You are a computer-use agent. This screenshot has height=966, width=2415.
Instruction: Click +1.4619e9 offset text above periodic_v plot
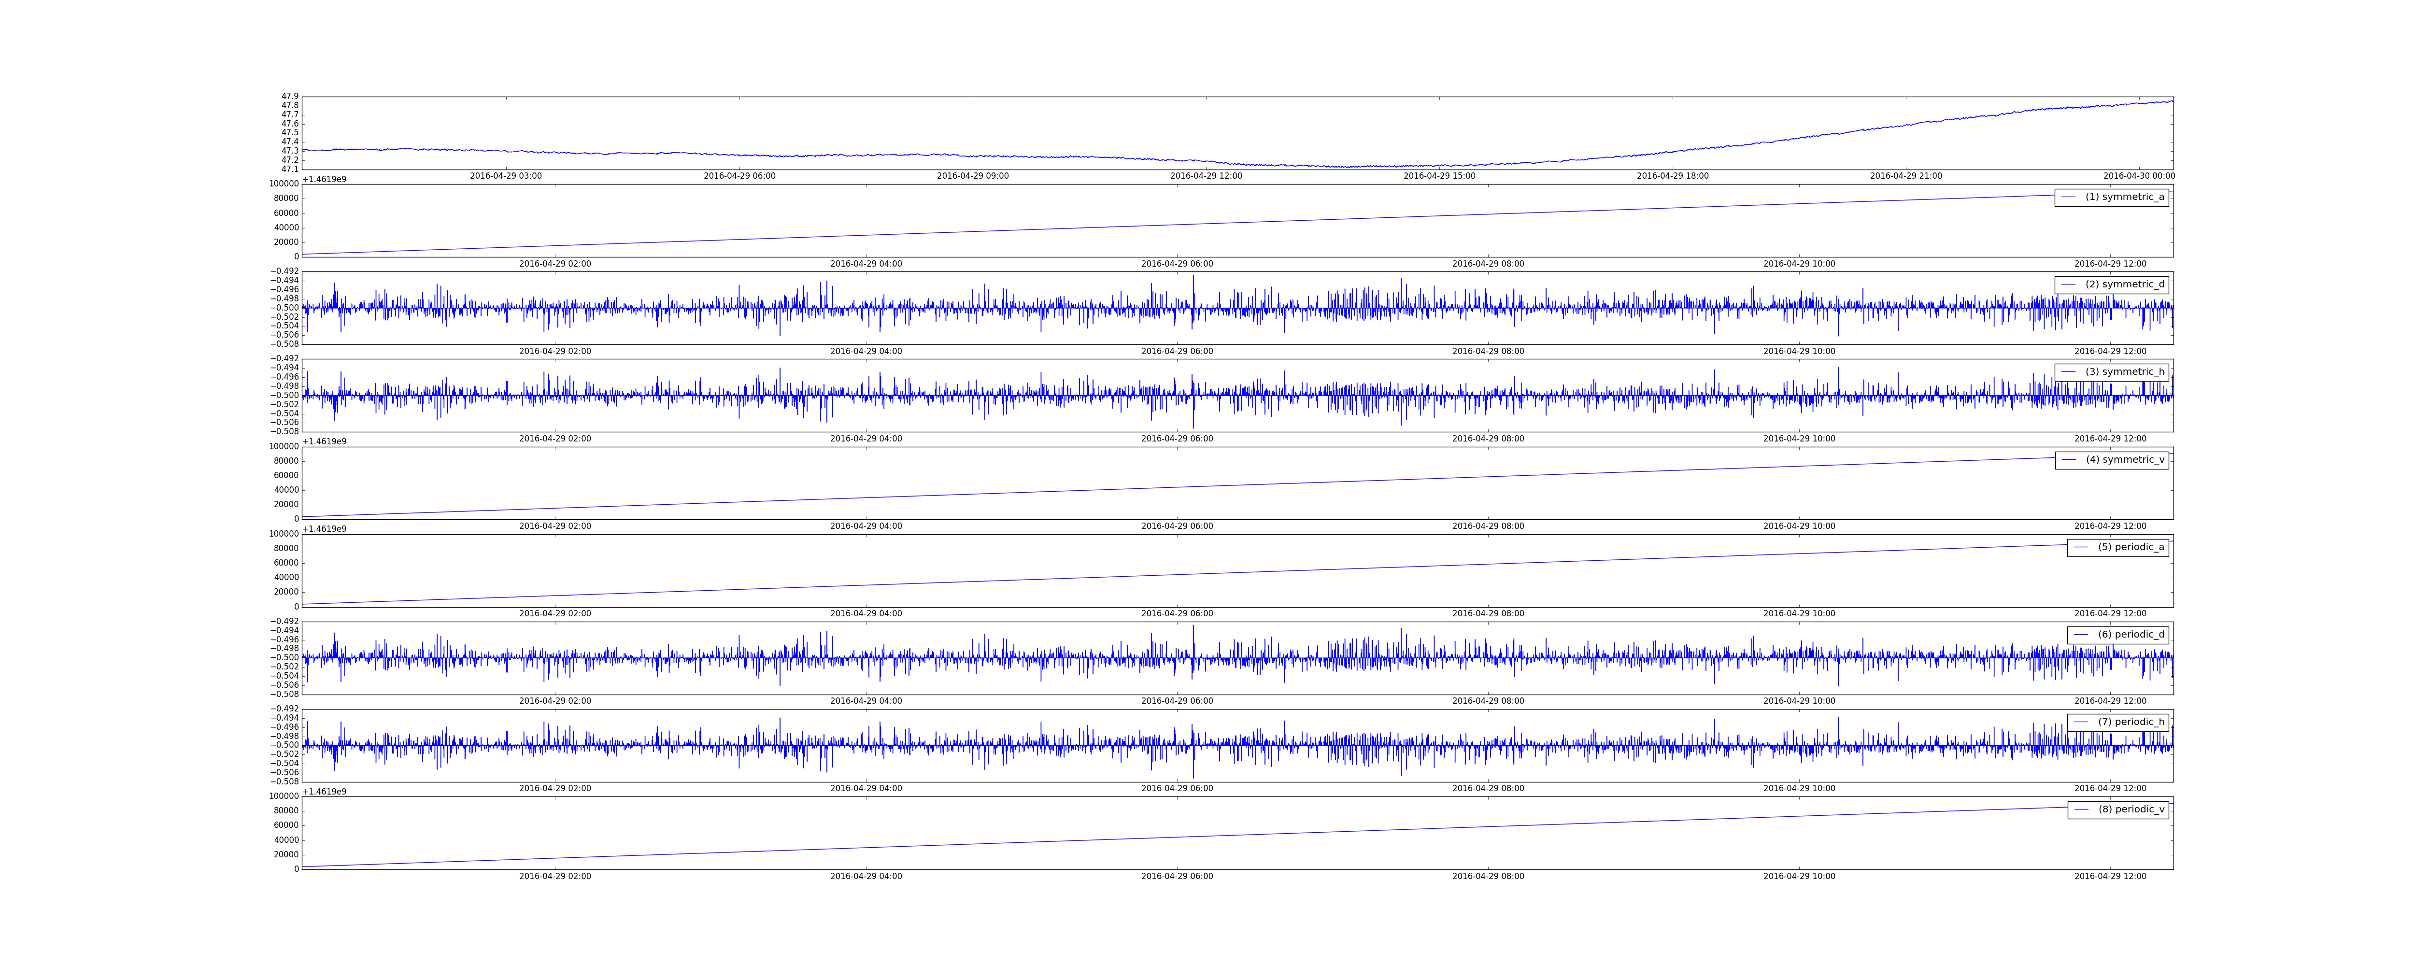(325, 792)
